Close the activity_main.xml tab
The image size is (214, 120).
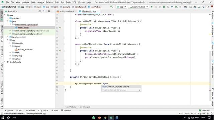point(76,11)
